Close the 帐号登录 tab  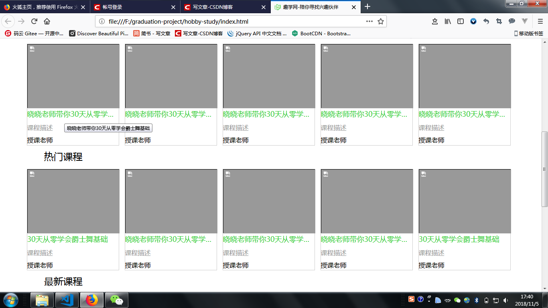[x=173, y=7]
